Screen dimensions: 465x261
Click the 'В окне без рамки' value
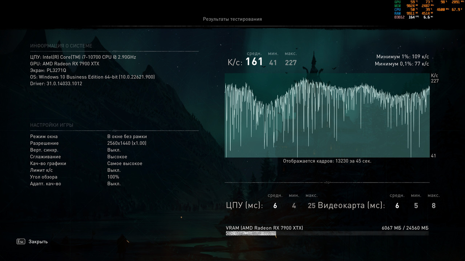pyautogui.click(x=127, y=137)
